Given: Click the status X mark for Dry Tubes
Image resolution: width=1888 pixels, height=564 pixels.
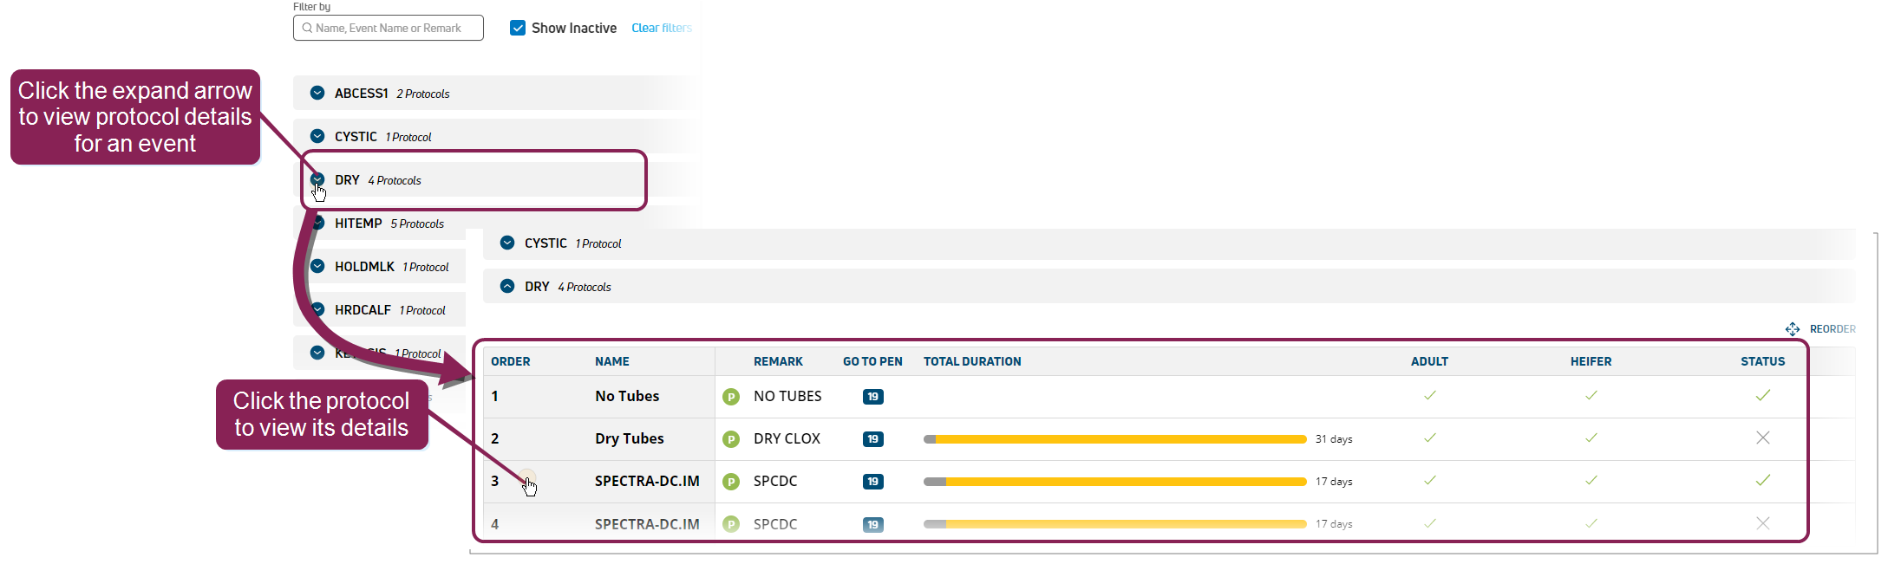Looking at the screenshot, I should click(1762, 438).
